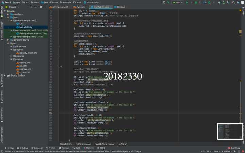Toggle the 2: Favorites side panel
The height and width of the screenshot is (153, 245).
coord(2,97)
